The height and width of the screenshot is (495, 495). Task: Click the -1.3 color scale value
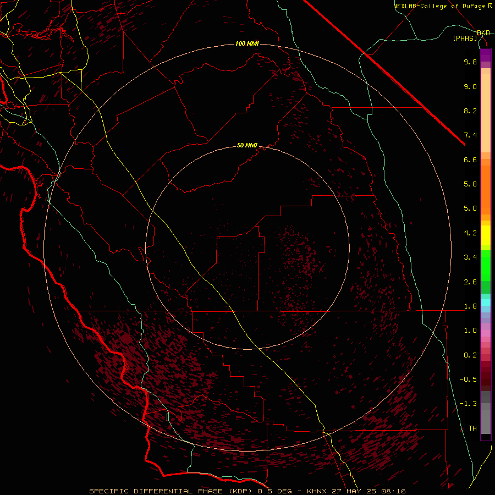point(468,404)
